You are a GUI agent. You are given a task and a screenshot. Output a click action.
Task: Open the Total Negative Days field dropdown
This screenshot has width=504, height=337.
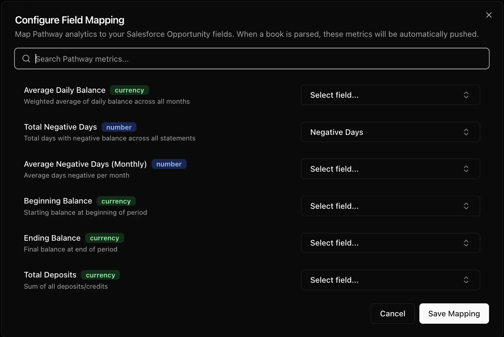click(390, 132)
